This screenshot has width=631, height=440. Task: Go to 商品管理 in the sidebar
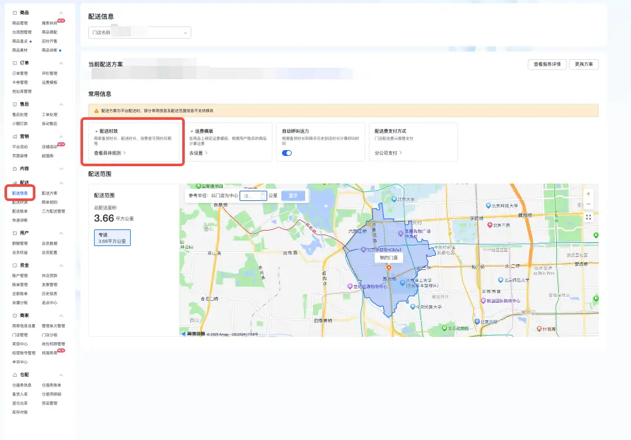20,23
